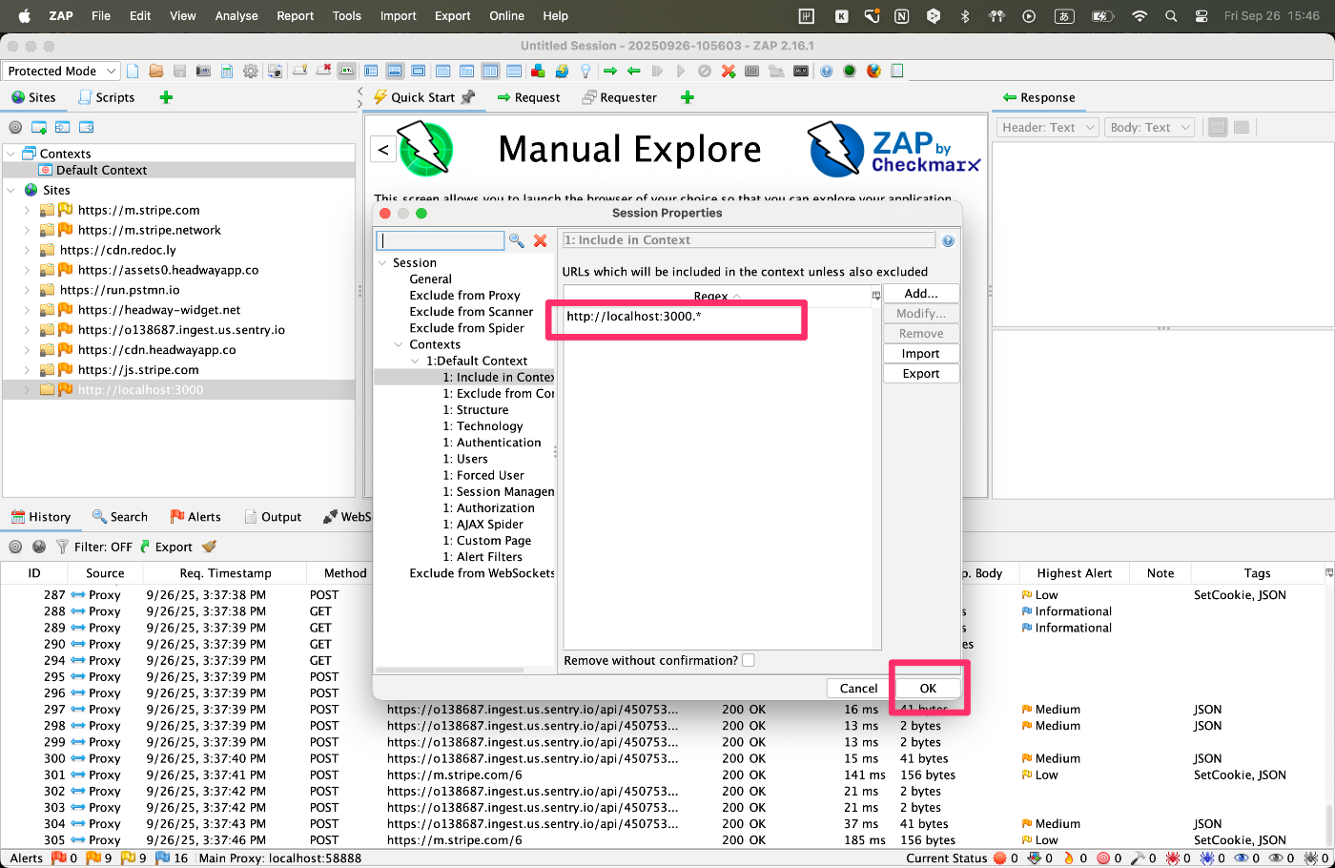The height and width of the screenshot is (868, 1335).
Task: Expand the https://js.stripe.com site node
Action: [x=27, y=370]
